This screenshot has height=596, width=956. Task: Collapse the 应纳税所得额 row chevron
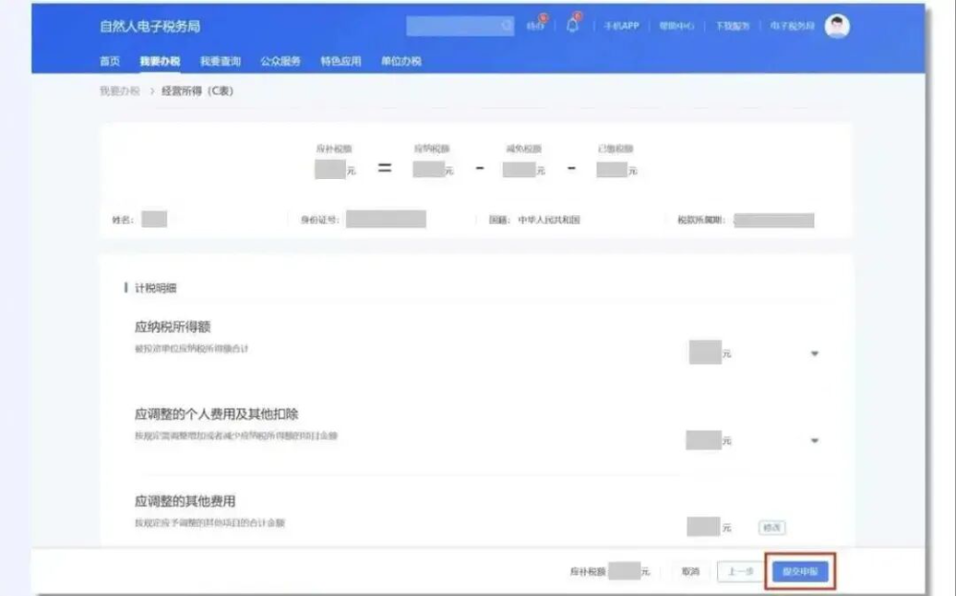(814, 353)
